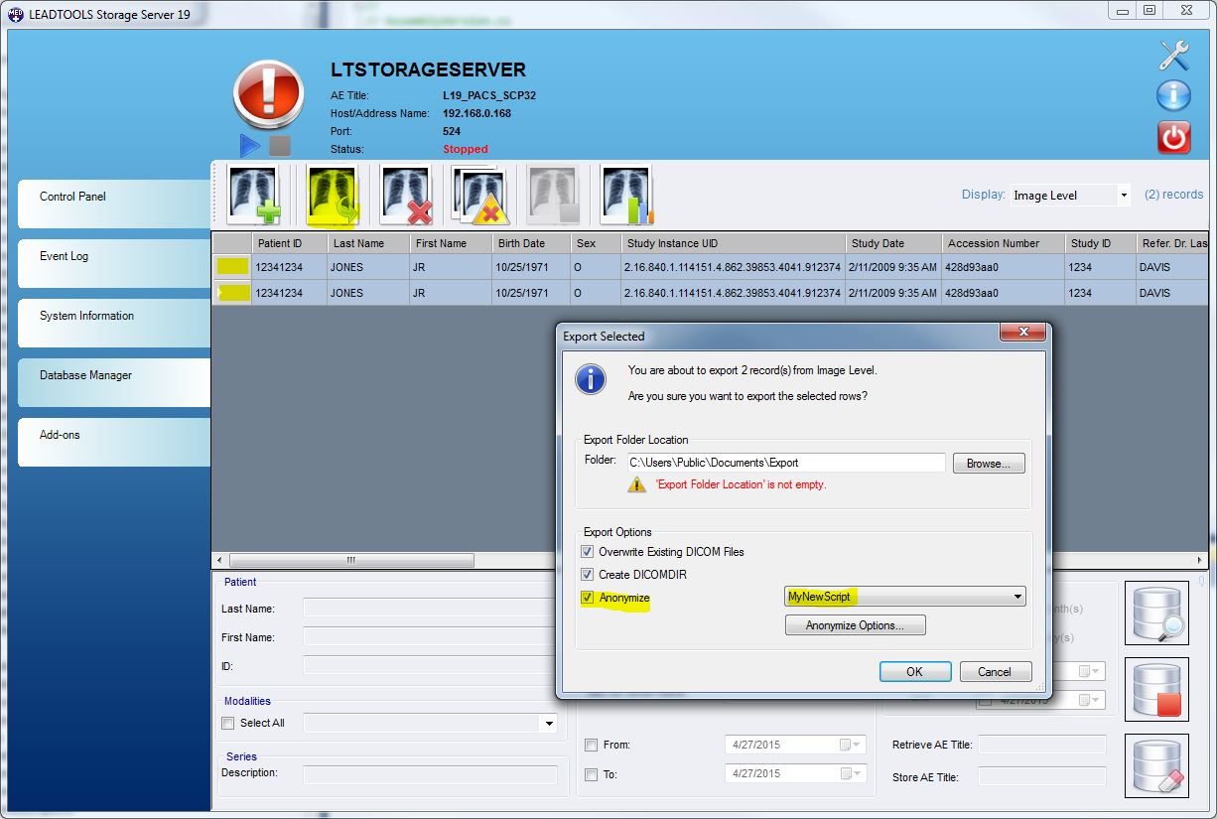Click the grayed-out X-ray toolbar icon

tap(554, 195)
